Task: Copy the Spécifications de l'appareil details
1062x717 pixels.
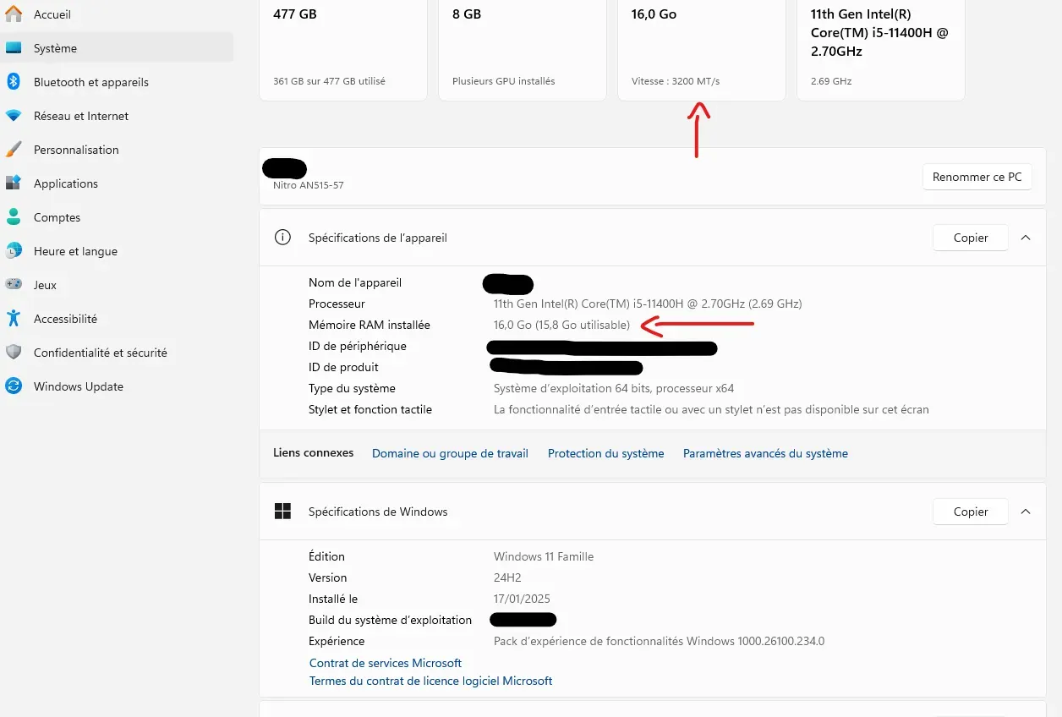Action: tap(971, 238)
